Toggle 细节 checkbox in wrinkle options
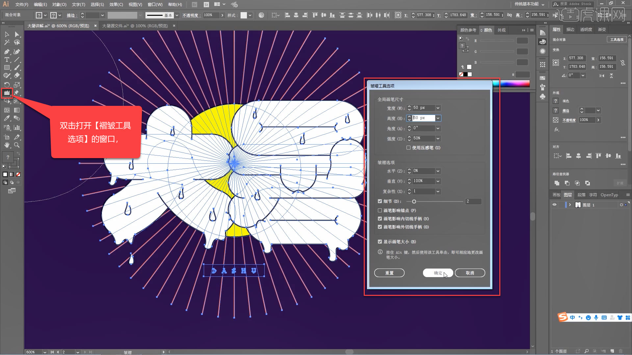The height and width of the screenshot is (355, 632). point(381,201)
